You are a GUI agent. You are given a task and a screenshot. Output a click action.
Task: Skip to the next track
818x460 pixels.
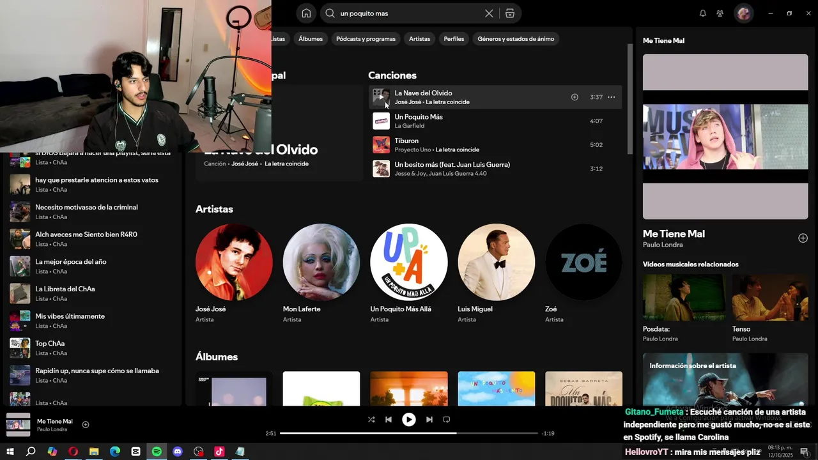429,420
